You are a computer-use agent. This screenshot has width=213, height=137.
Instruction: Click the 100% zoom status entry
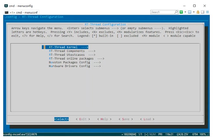coord(203,134)
